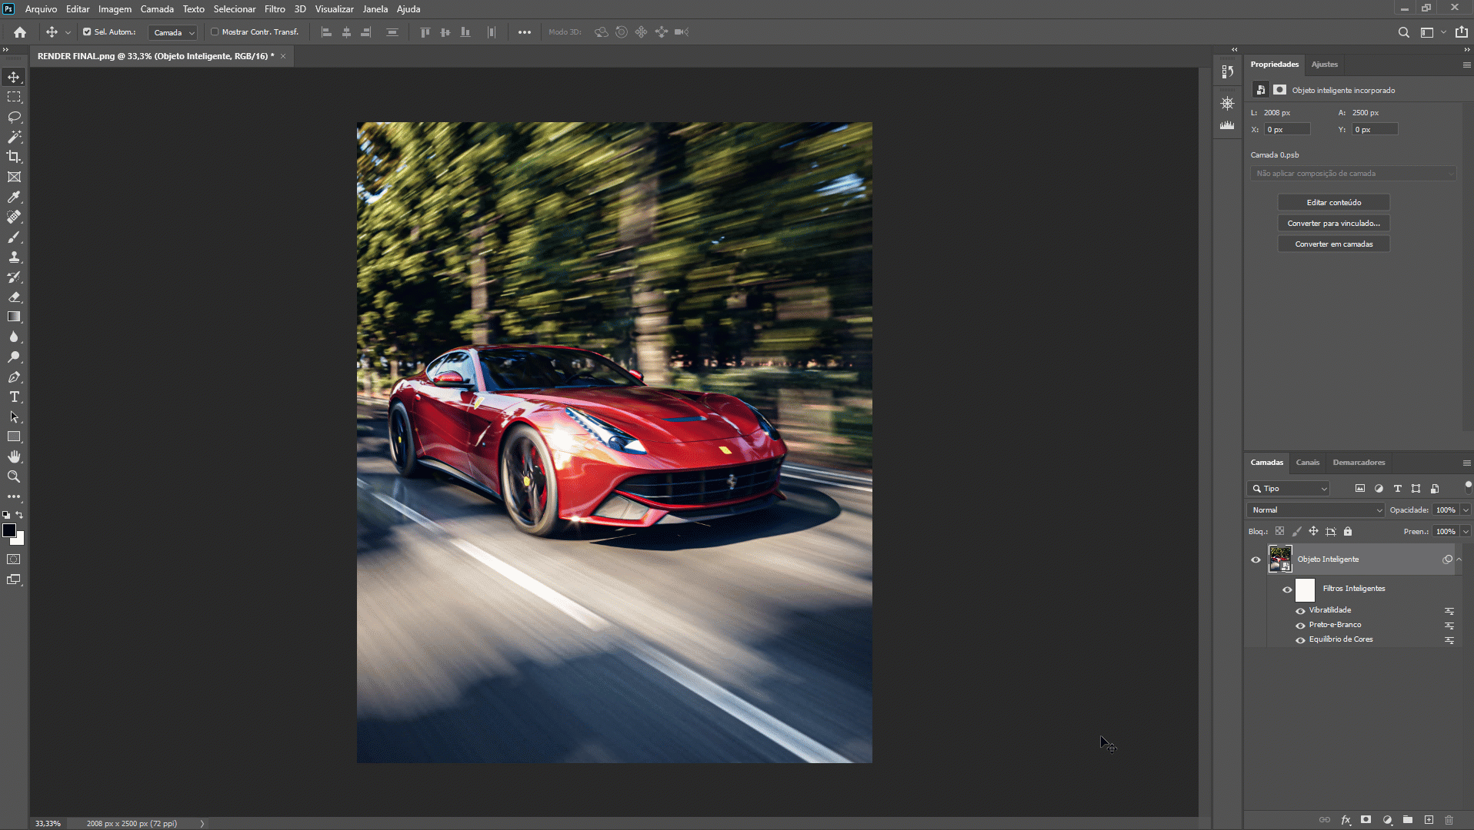
Task: Select the Dodge tool
Action: (x=14, y=357)
